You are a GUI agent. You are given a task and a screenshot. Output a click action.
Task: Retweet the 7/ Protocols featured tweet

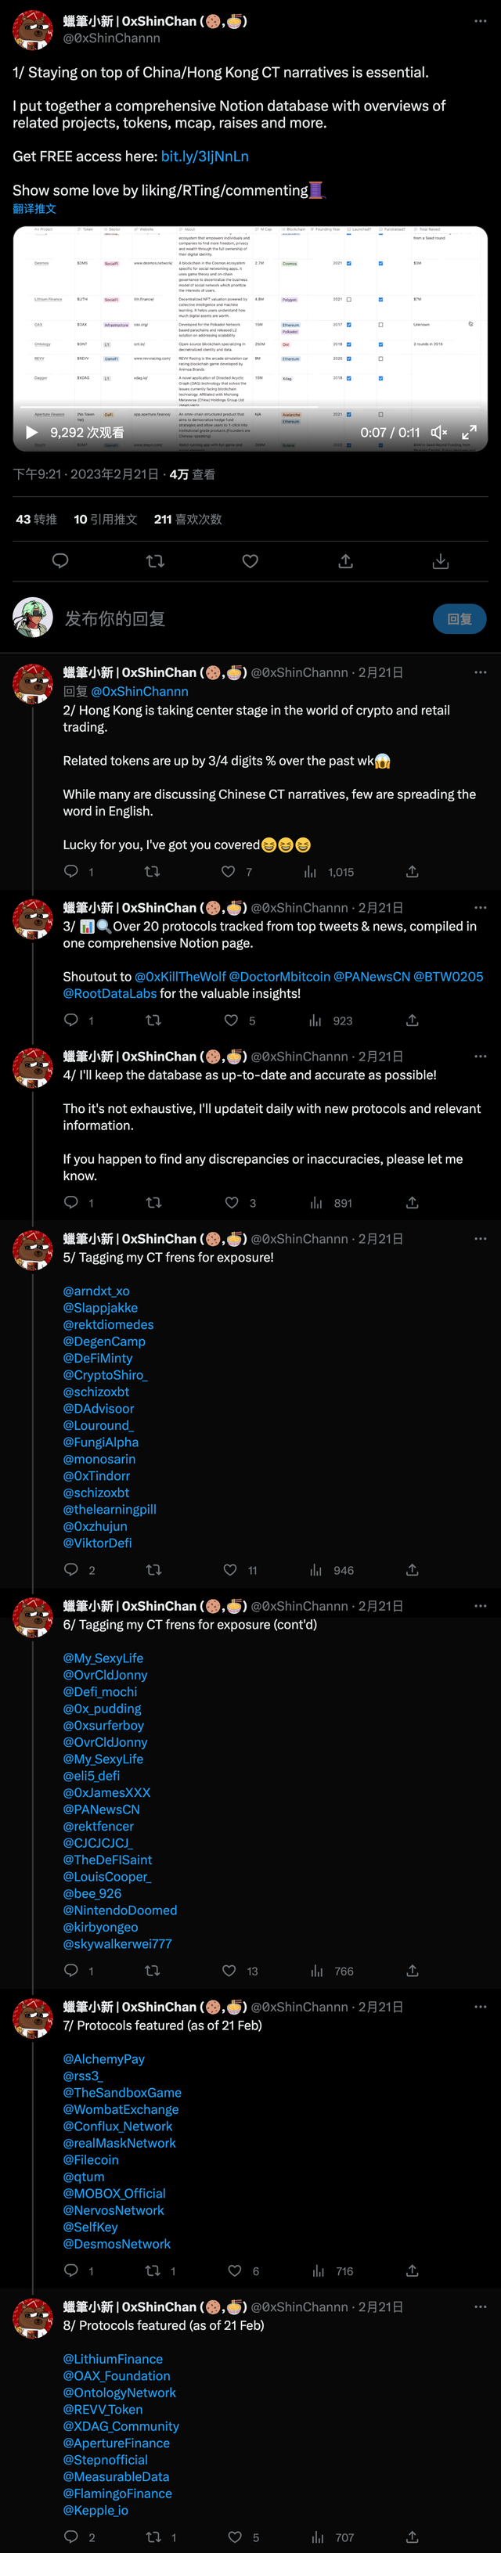click(x=153, y=2270)
